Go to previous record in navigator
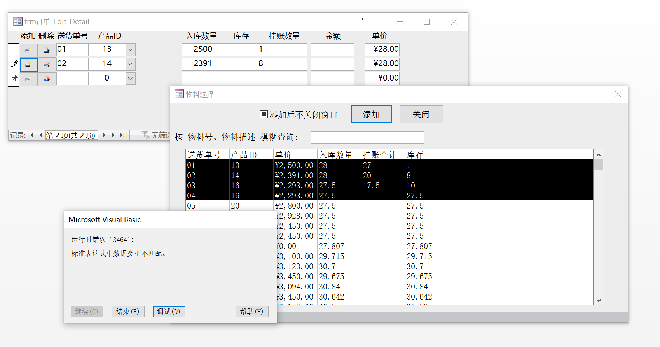The width and height of the screenshot is (660, 347). click(41, 135)
